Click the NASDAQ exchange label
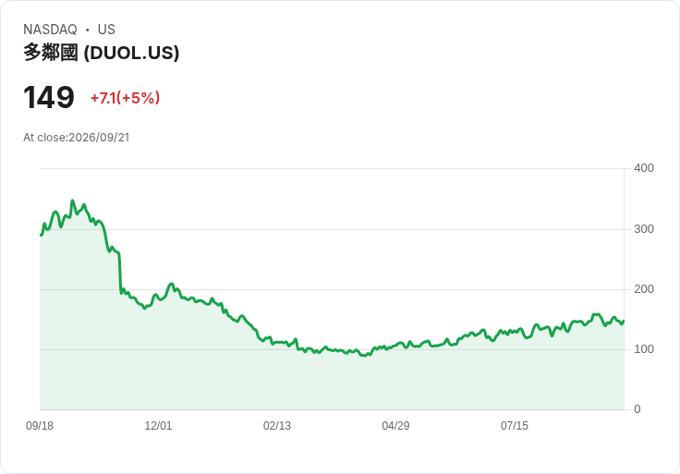Screen dimensions: 680x474 click(50, 30)
